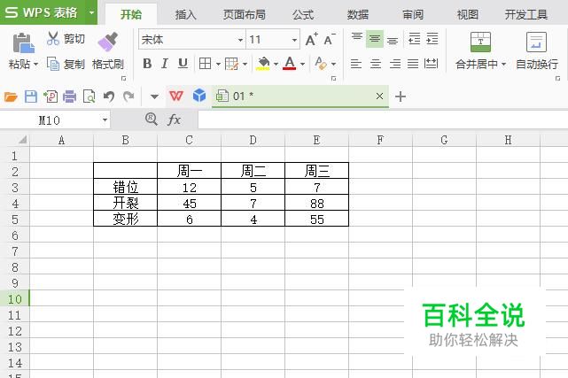Center text horizontally
Viewport: 568px width, 378px height.
tap(376, 64)
